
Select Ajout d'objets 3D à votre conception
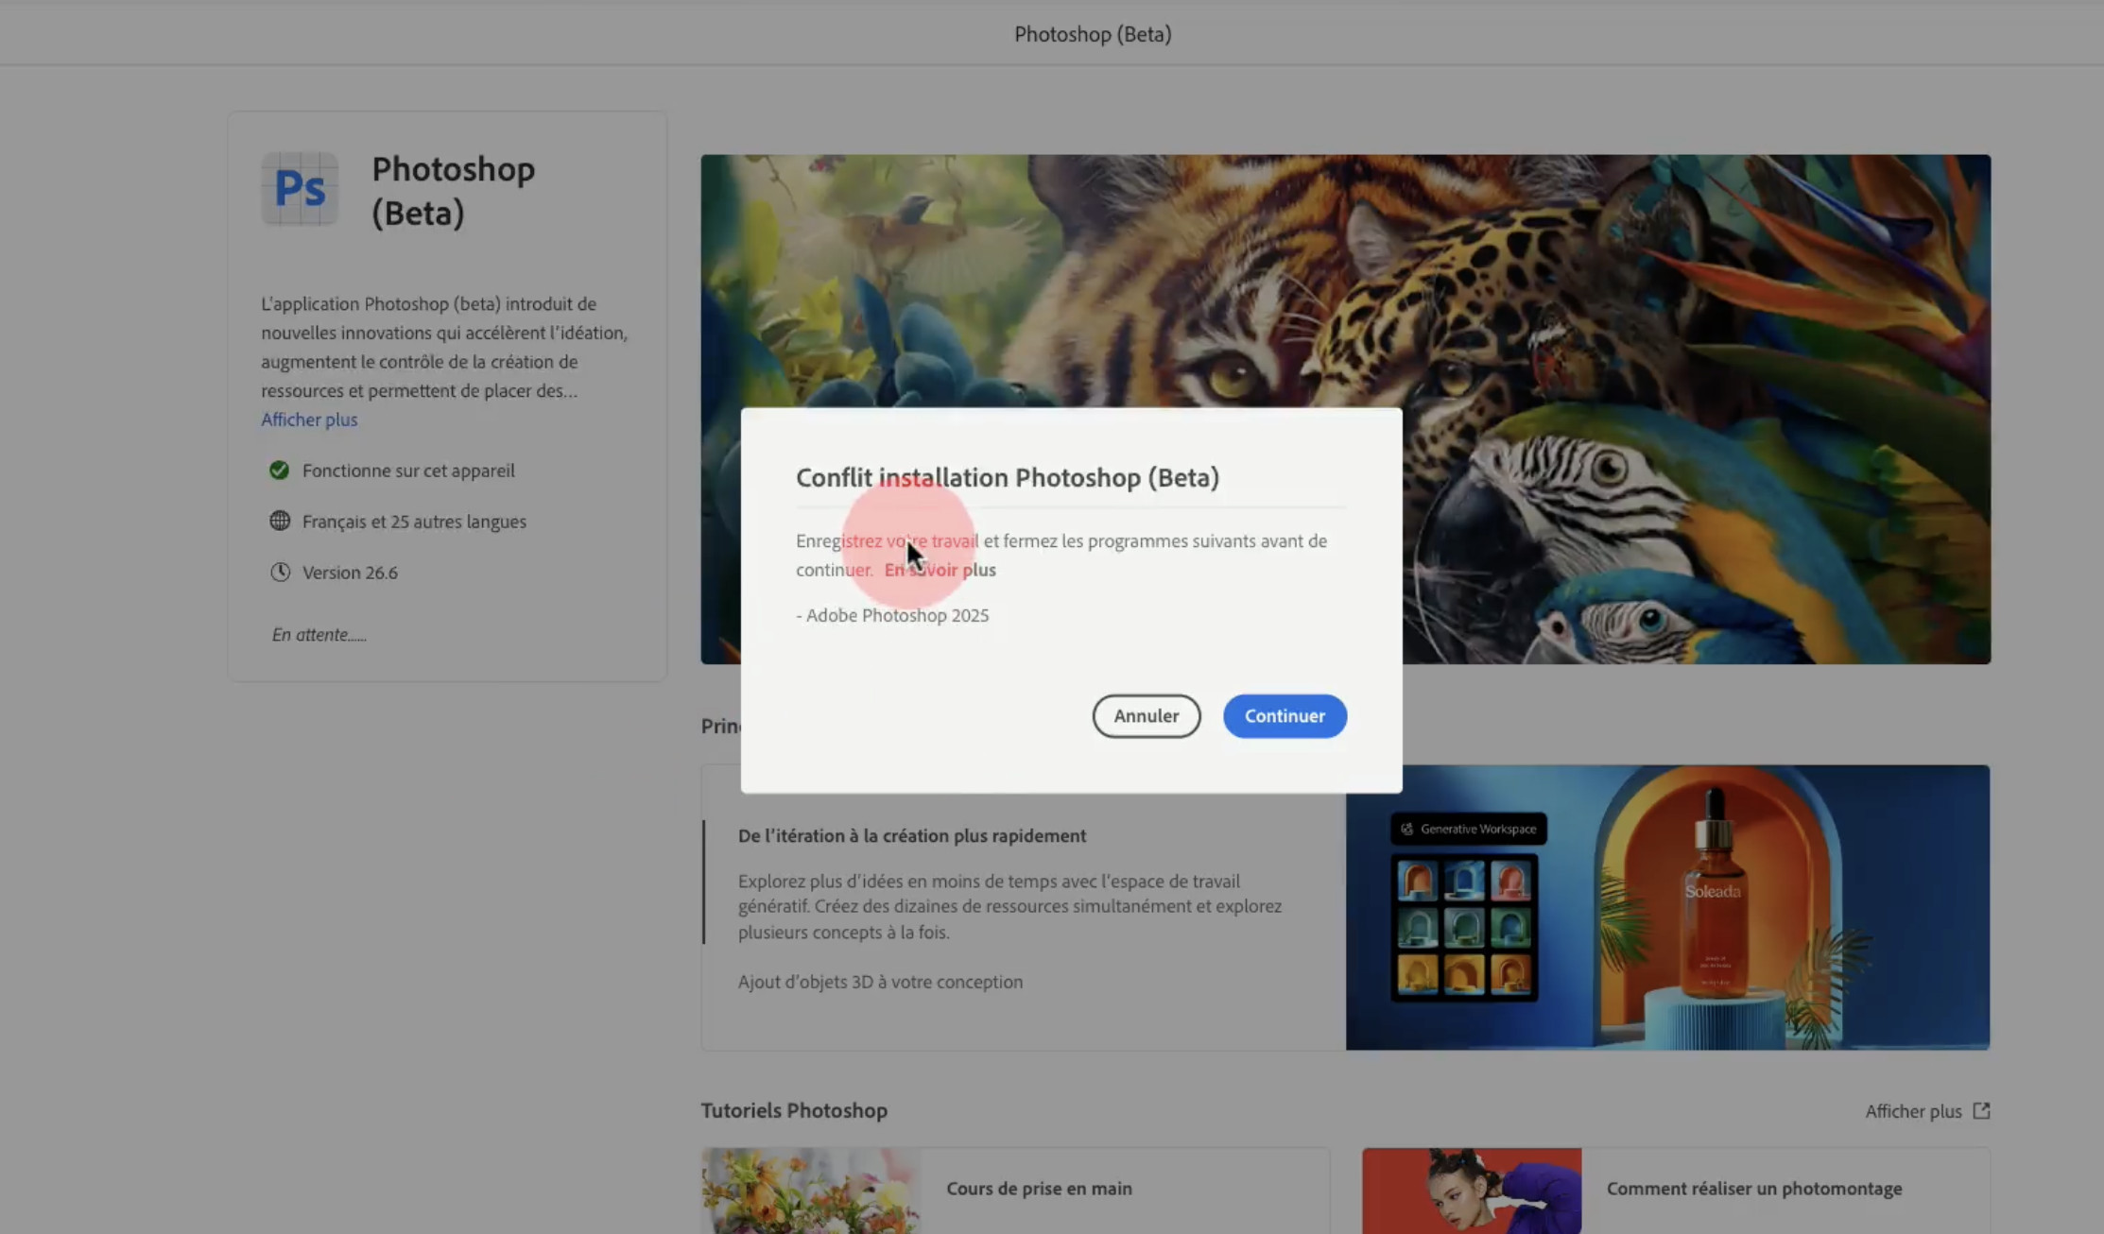tap(880, 982)
